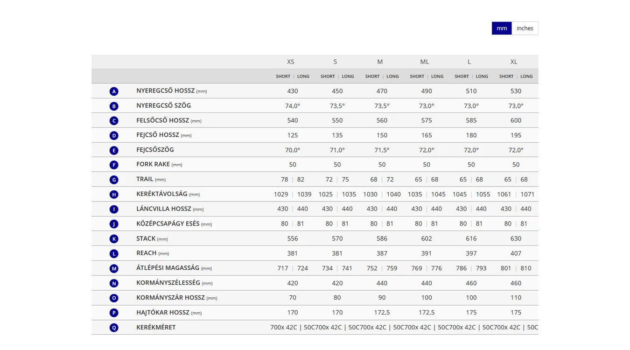Click the E marker for Fejcsőszög
Image resolution: width=630 pixels, height=350 pixels.
pos(114,150)
